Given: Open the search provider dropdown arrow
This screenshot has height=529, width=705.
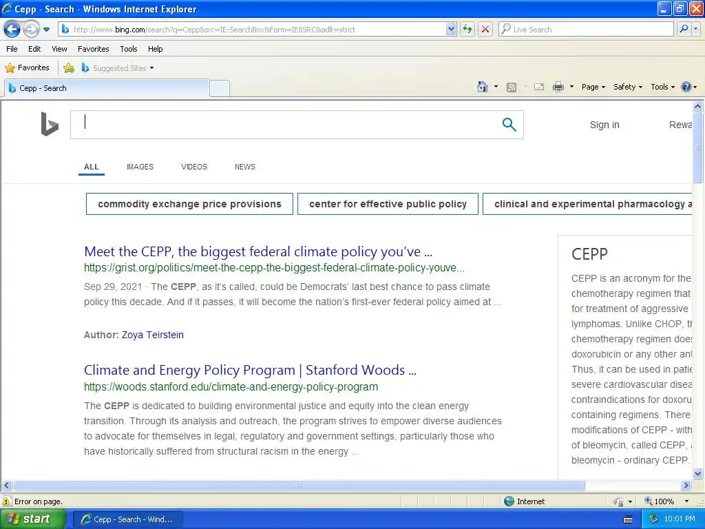Looking at the screenshot, I should click(695, 29).
